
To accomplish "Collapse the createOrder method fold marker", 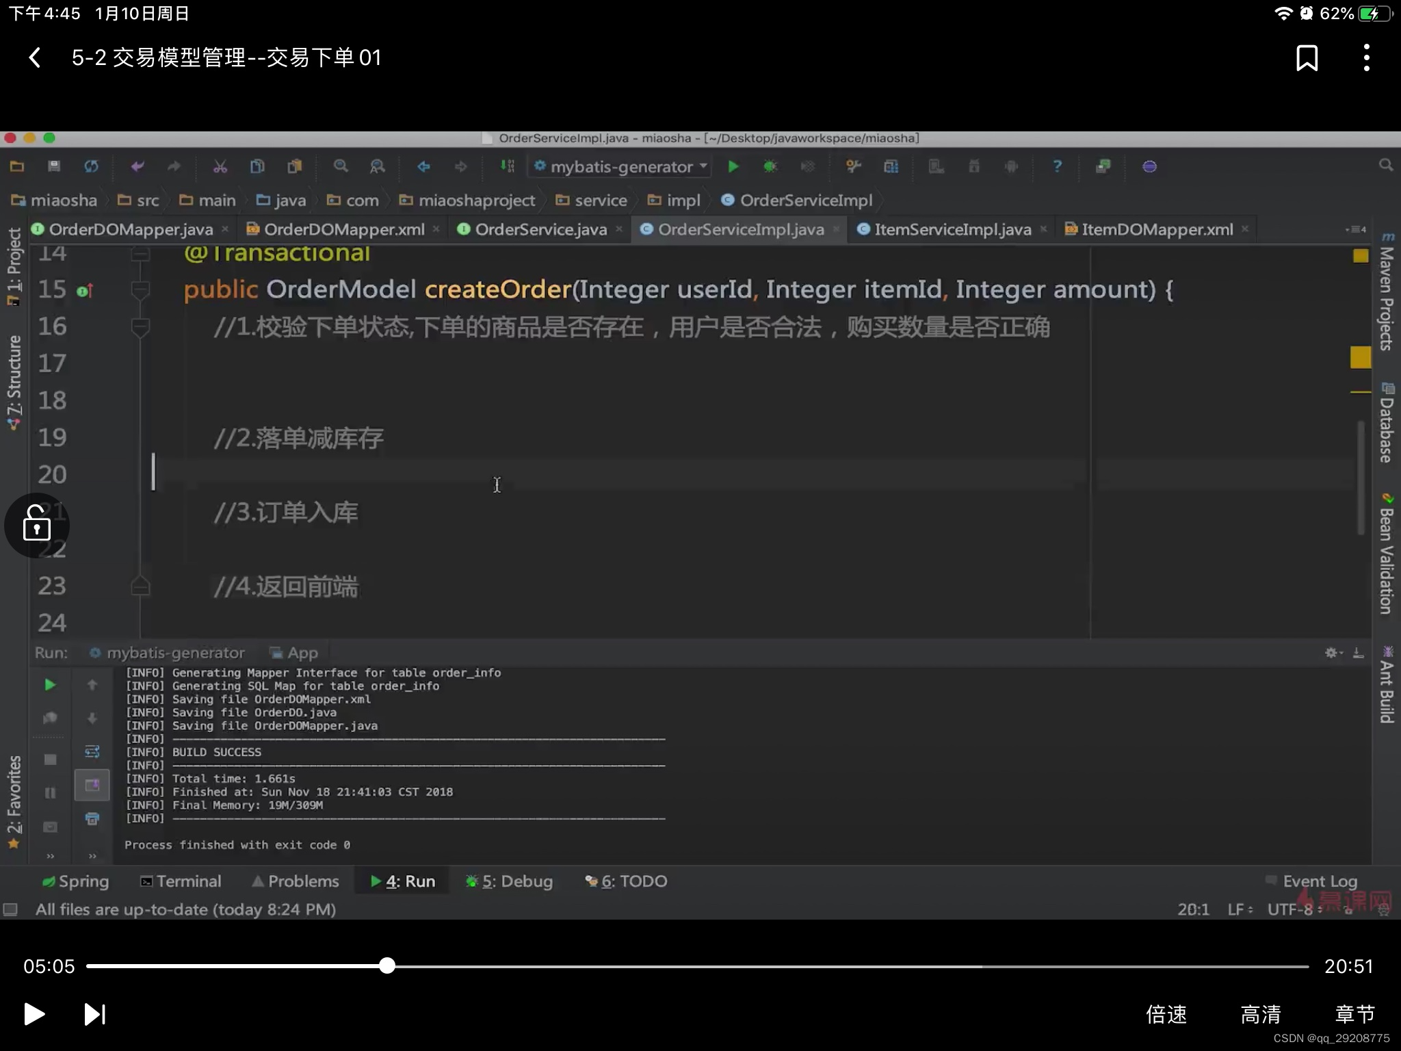I will point(140,290).
